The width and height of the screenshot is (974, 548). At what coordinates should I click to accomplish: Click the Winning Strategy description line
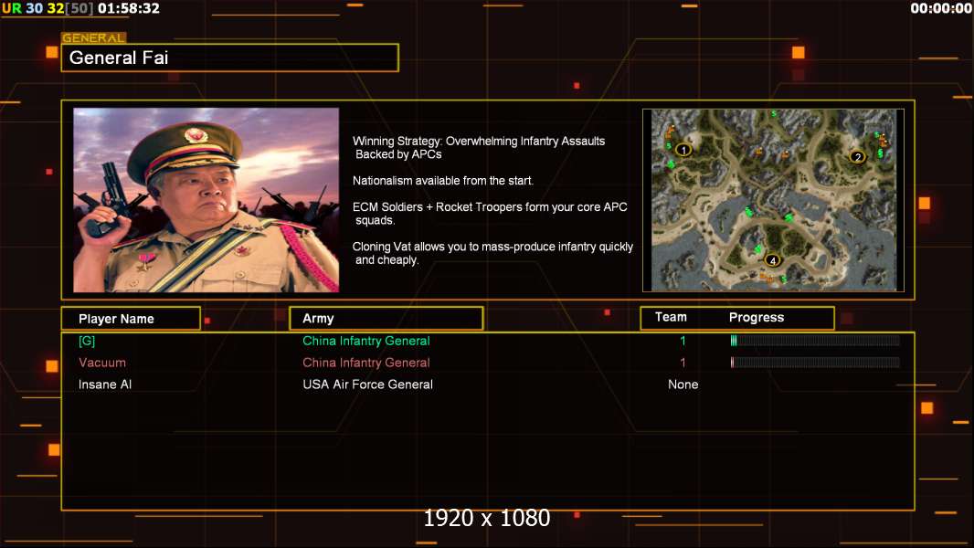[x=479, y=148]
